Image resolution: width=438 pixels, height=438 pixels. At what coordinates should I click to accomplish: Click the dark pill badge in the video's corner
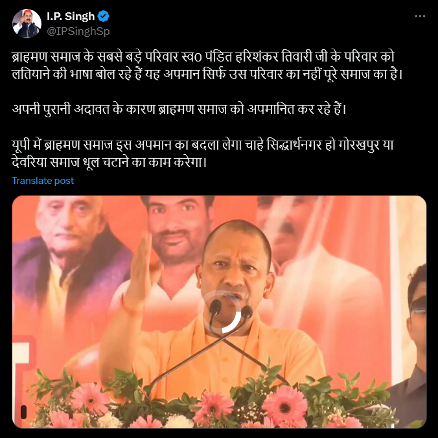click(x=24, y=412)
